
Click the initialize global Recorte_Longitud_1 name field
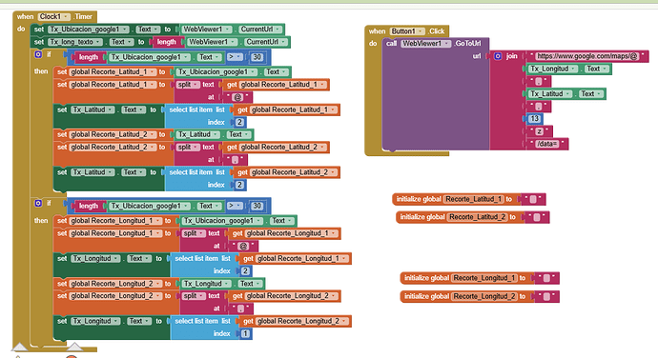click(484, 278)
